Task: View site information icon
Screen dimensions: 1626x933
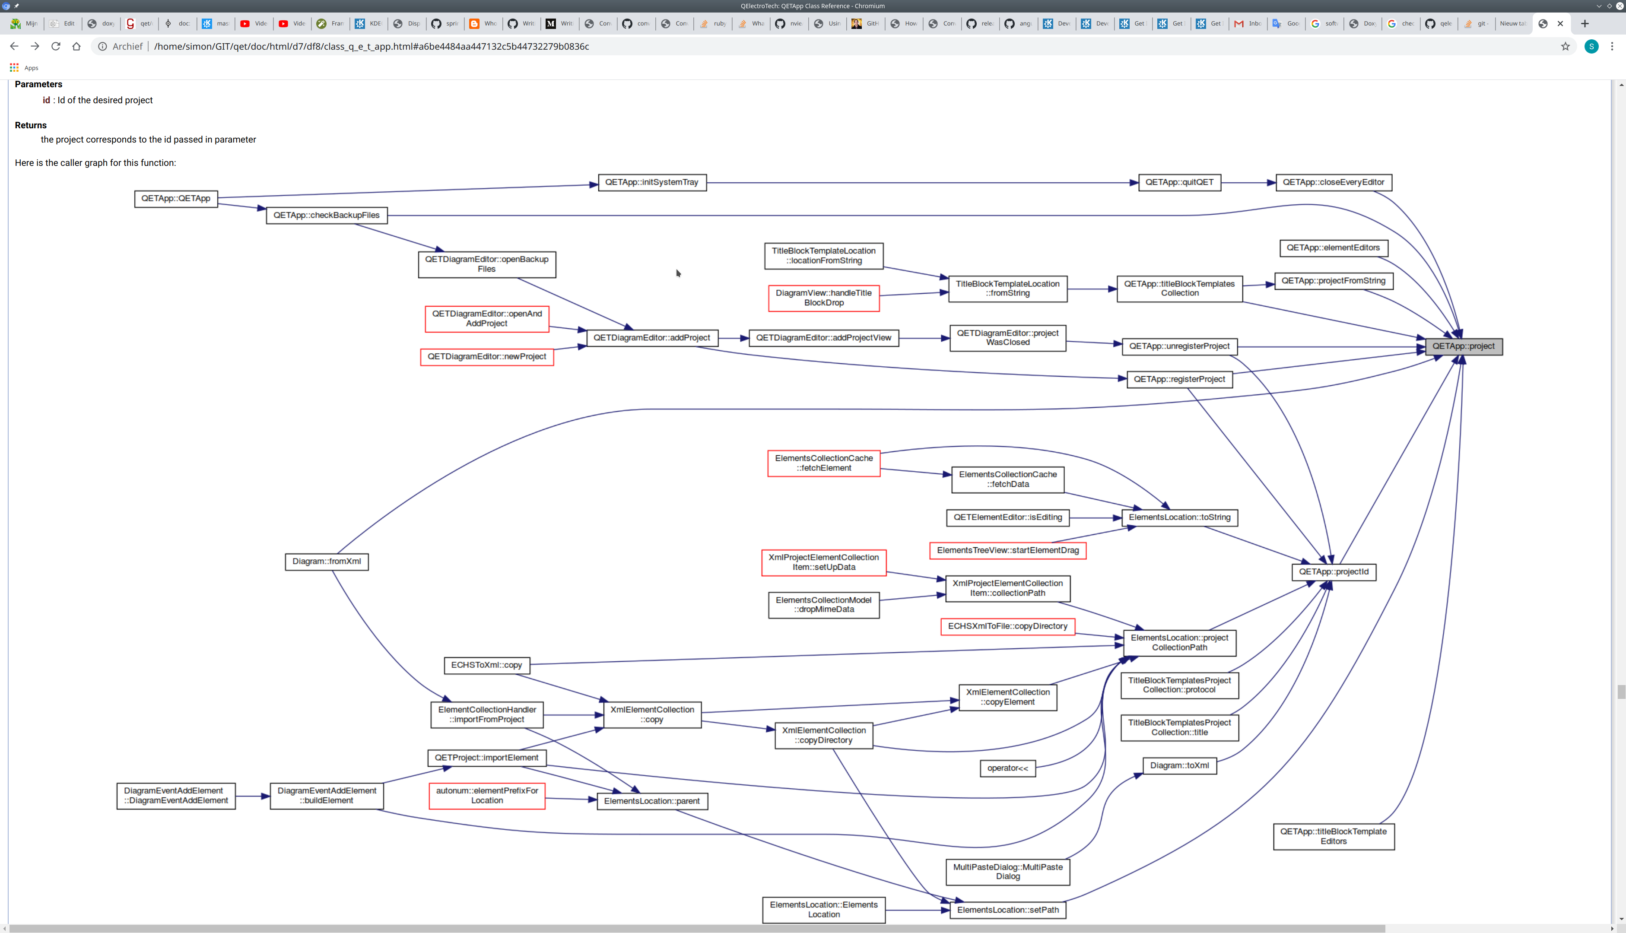Action: [x=102, y=46]
